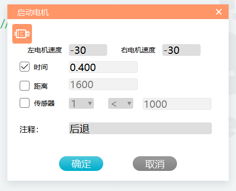Enable the 距离 checkbox
The height and width of the screenshot is (191, 236).
coord(25,86)
